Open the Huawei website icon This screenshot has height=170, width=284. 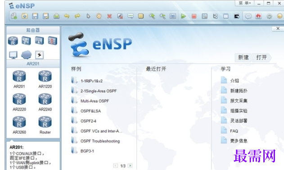[x=259, y=16]
